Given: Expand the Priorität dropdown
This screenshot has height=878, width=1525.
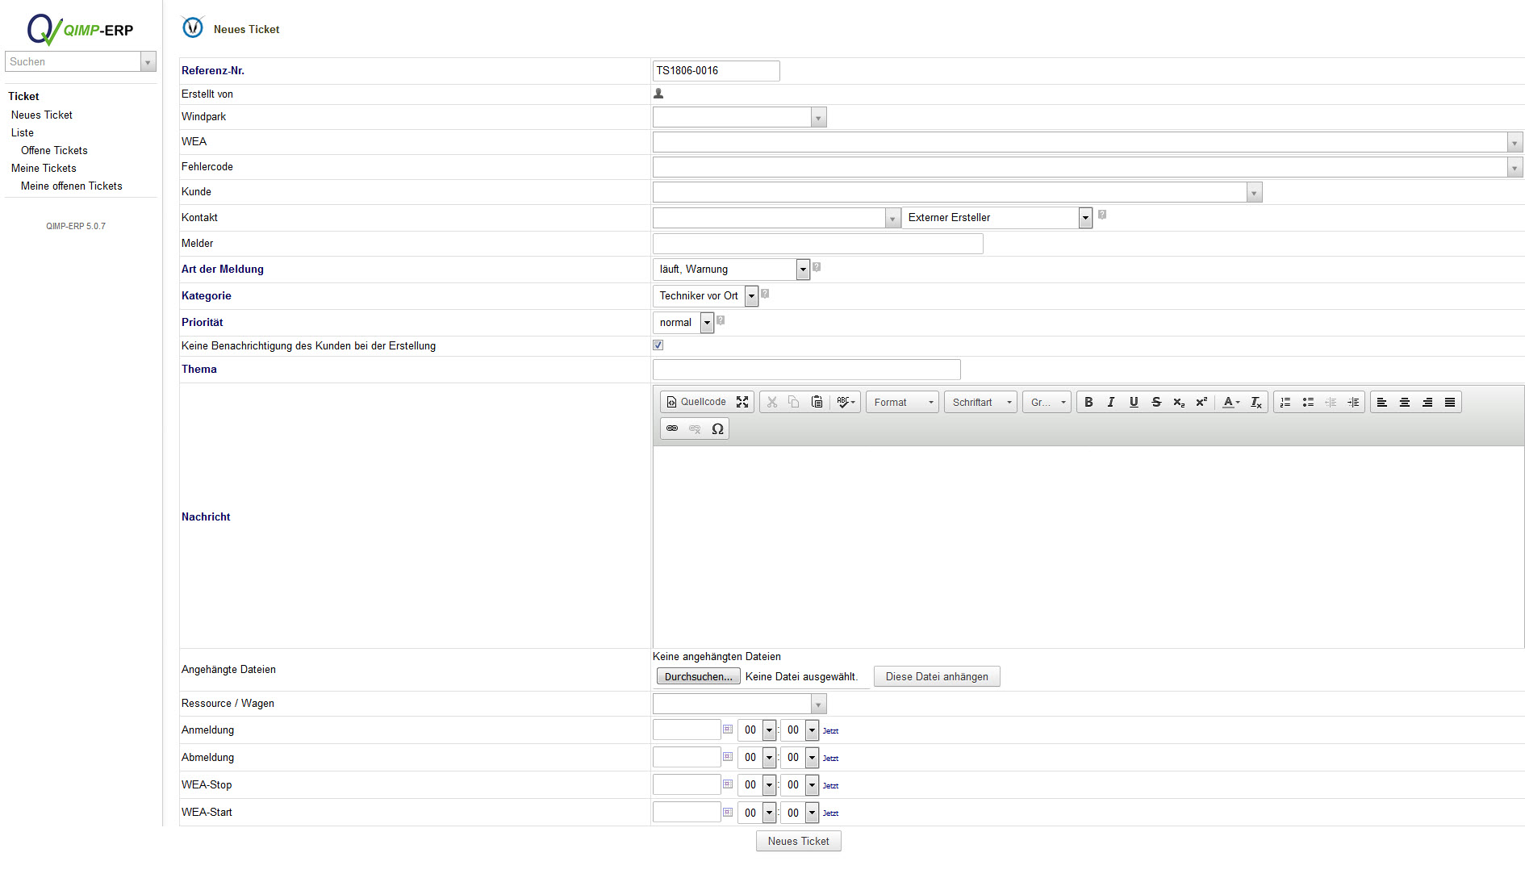Looking at the screenshot, I should click(x=707, y=323).
